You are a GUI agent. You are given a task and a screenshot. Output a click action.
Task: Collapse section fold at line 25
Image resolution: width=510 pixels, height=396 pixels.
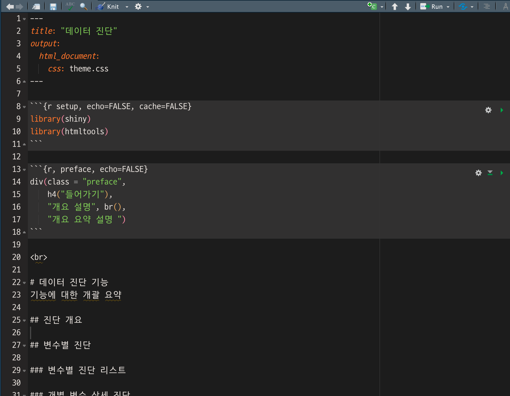[x=24, y=321]
